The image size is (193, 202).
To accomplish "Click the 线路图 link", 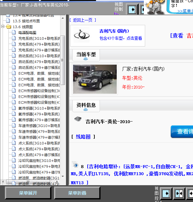I will tap(83, 137).
